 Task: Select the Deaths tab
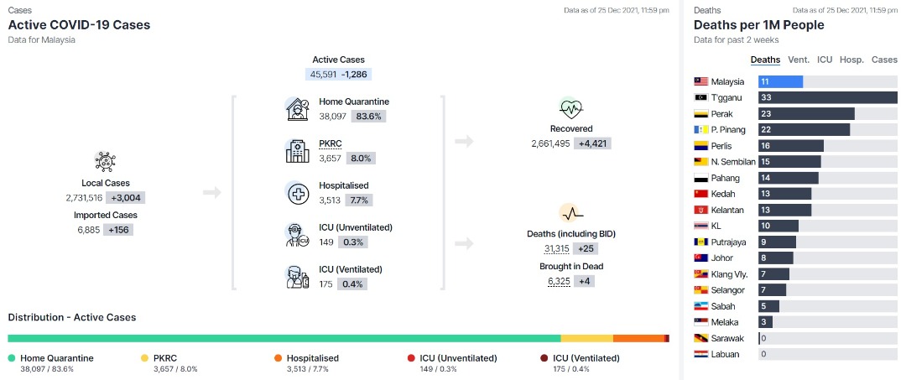tap(765, 60)
